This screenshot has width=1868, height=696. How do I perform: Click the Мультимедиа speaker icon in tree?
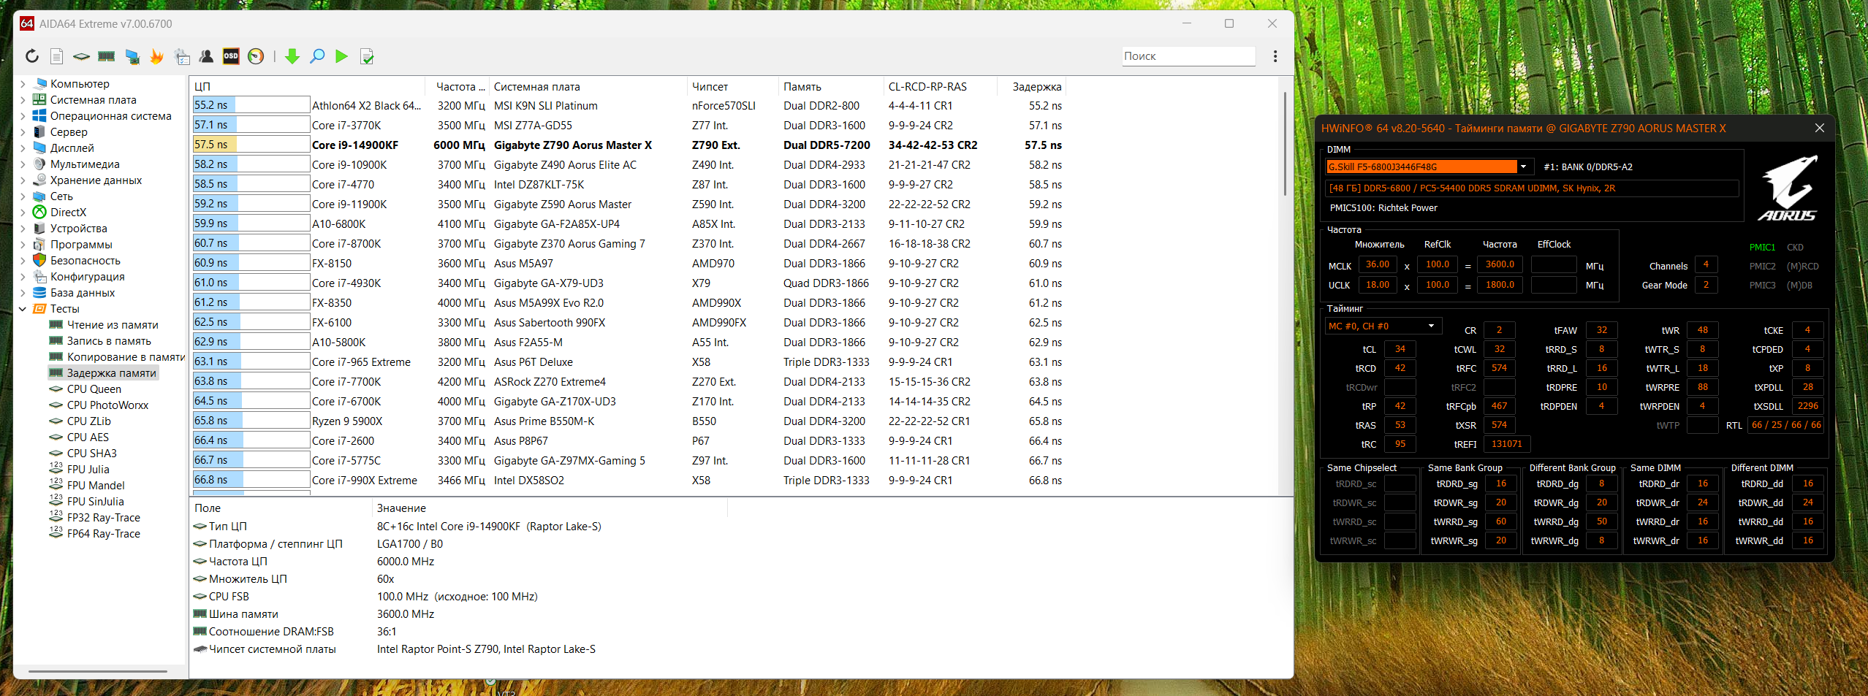(x=39, y=164)
